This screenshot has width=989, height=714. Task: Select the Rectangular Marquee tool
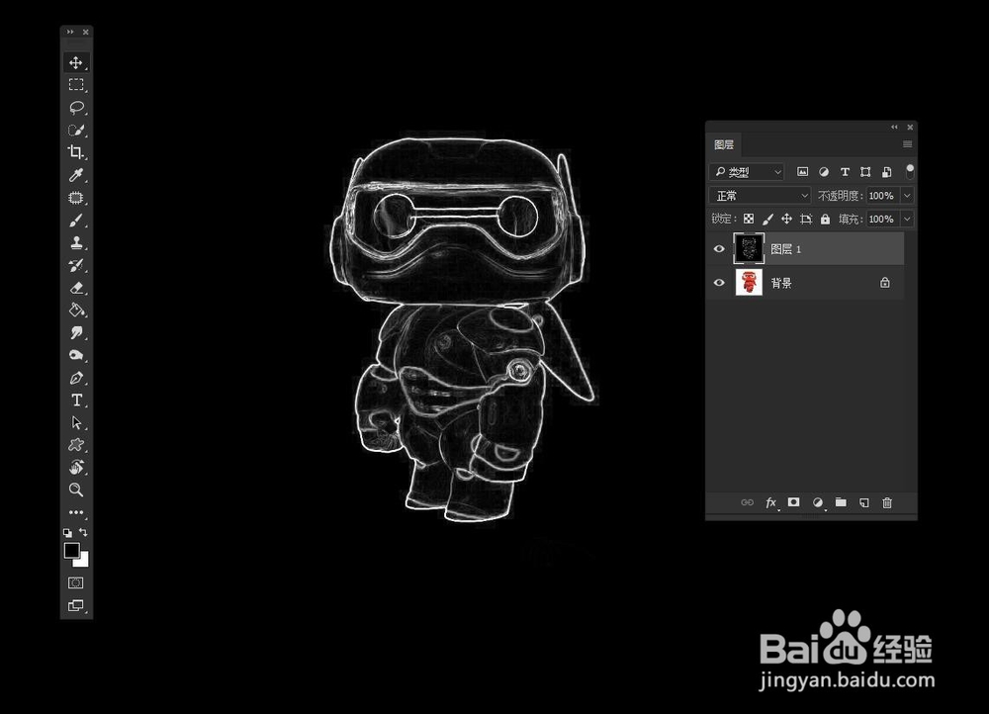76,85
